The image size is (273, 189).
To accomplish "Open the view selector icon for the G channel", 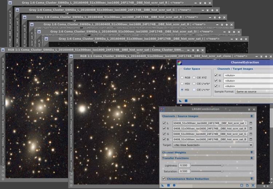I will click(251, 134).
